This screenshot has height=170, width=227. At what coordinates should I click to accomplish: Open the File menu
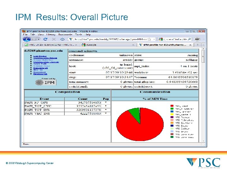25,35
